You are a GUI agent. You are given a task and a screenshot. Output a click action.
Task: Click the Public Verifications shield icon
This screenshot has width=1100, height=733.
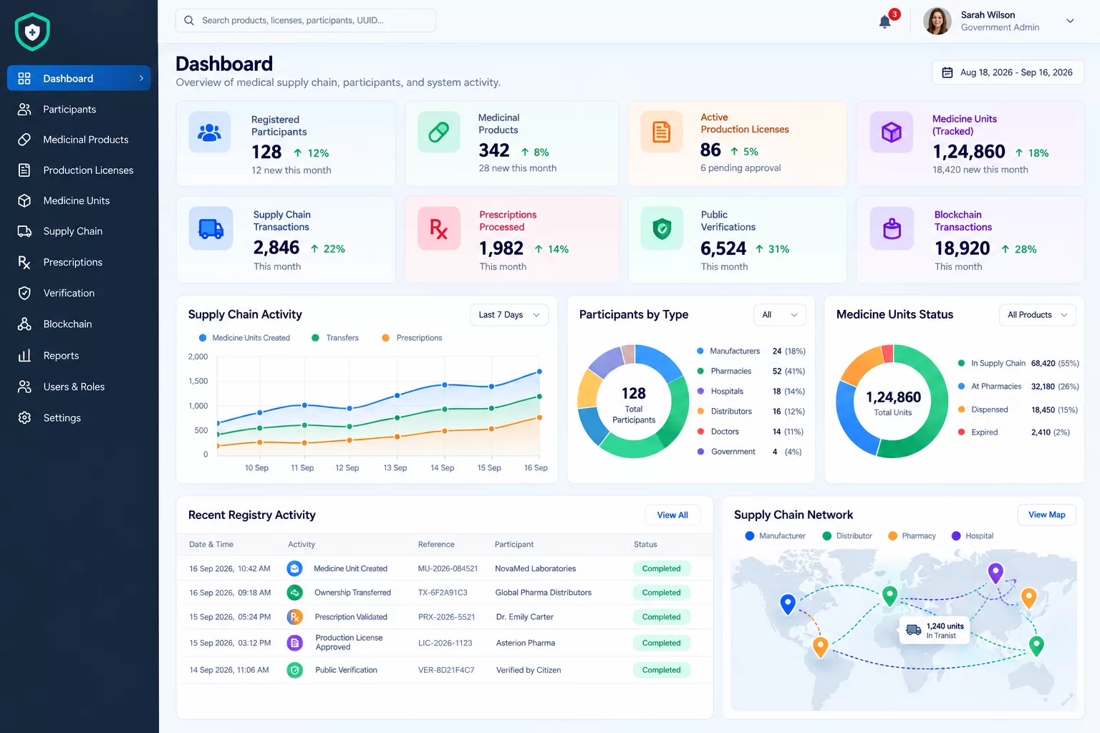coord(662,228)
